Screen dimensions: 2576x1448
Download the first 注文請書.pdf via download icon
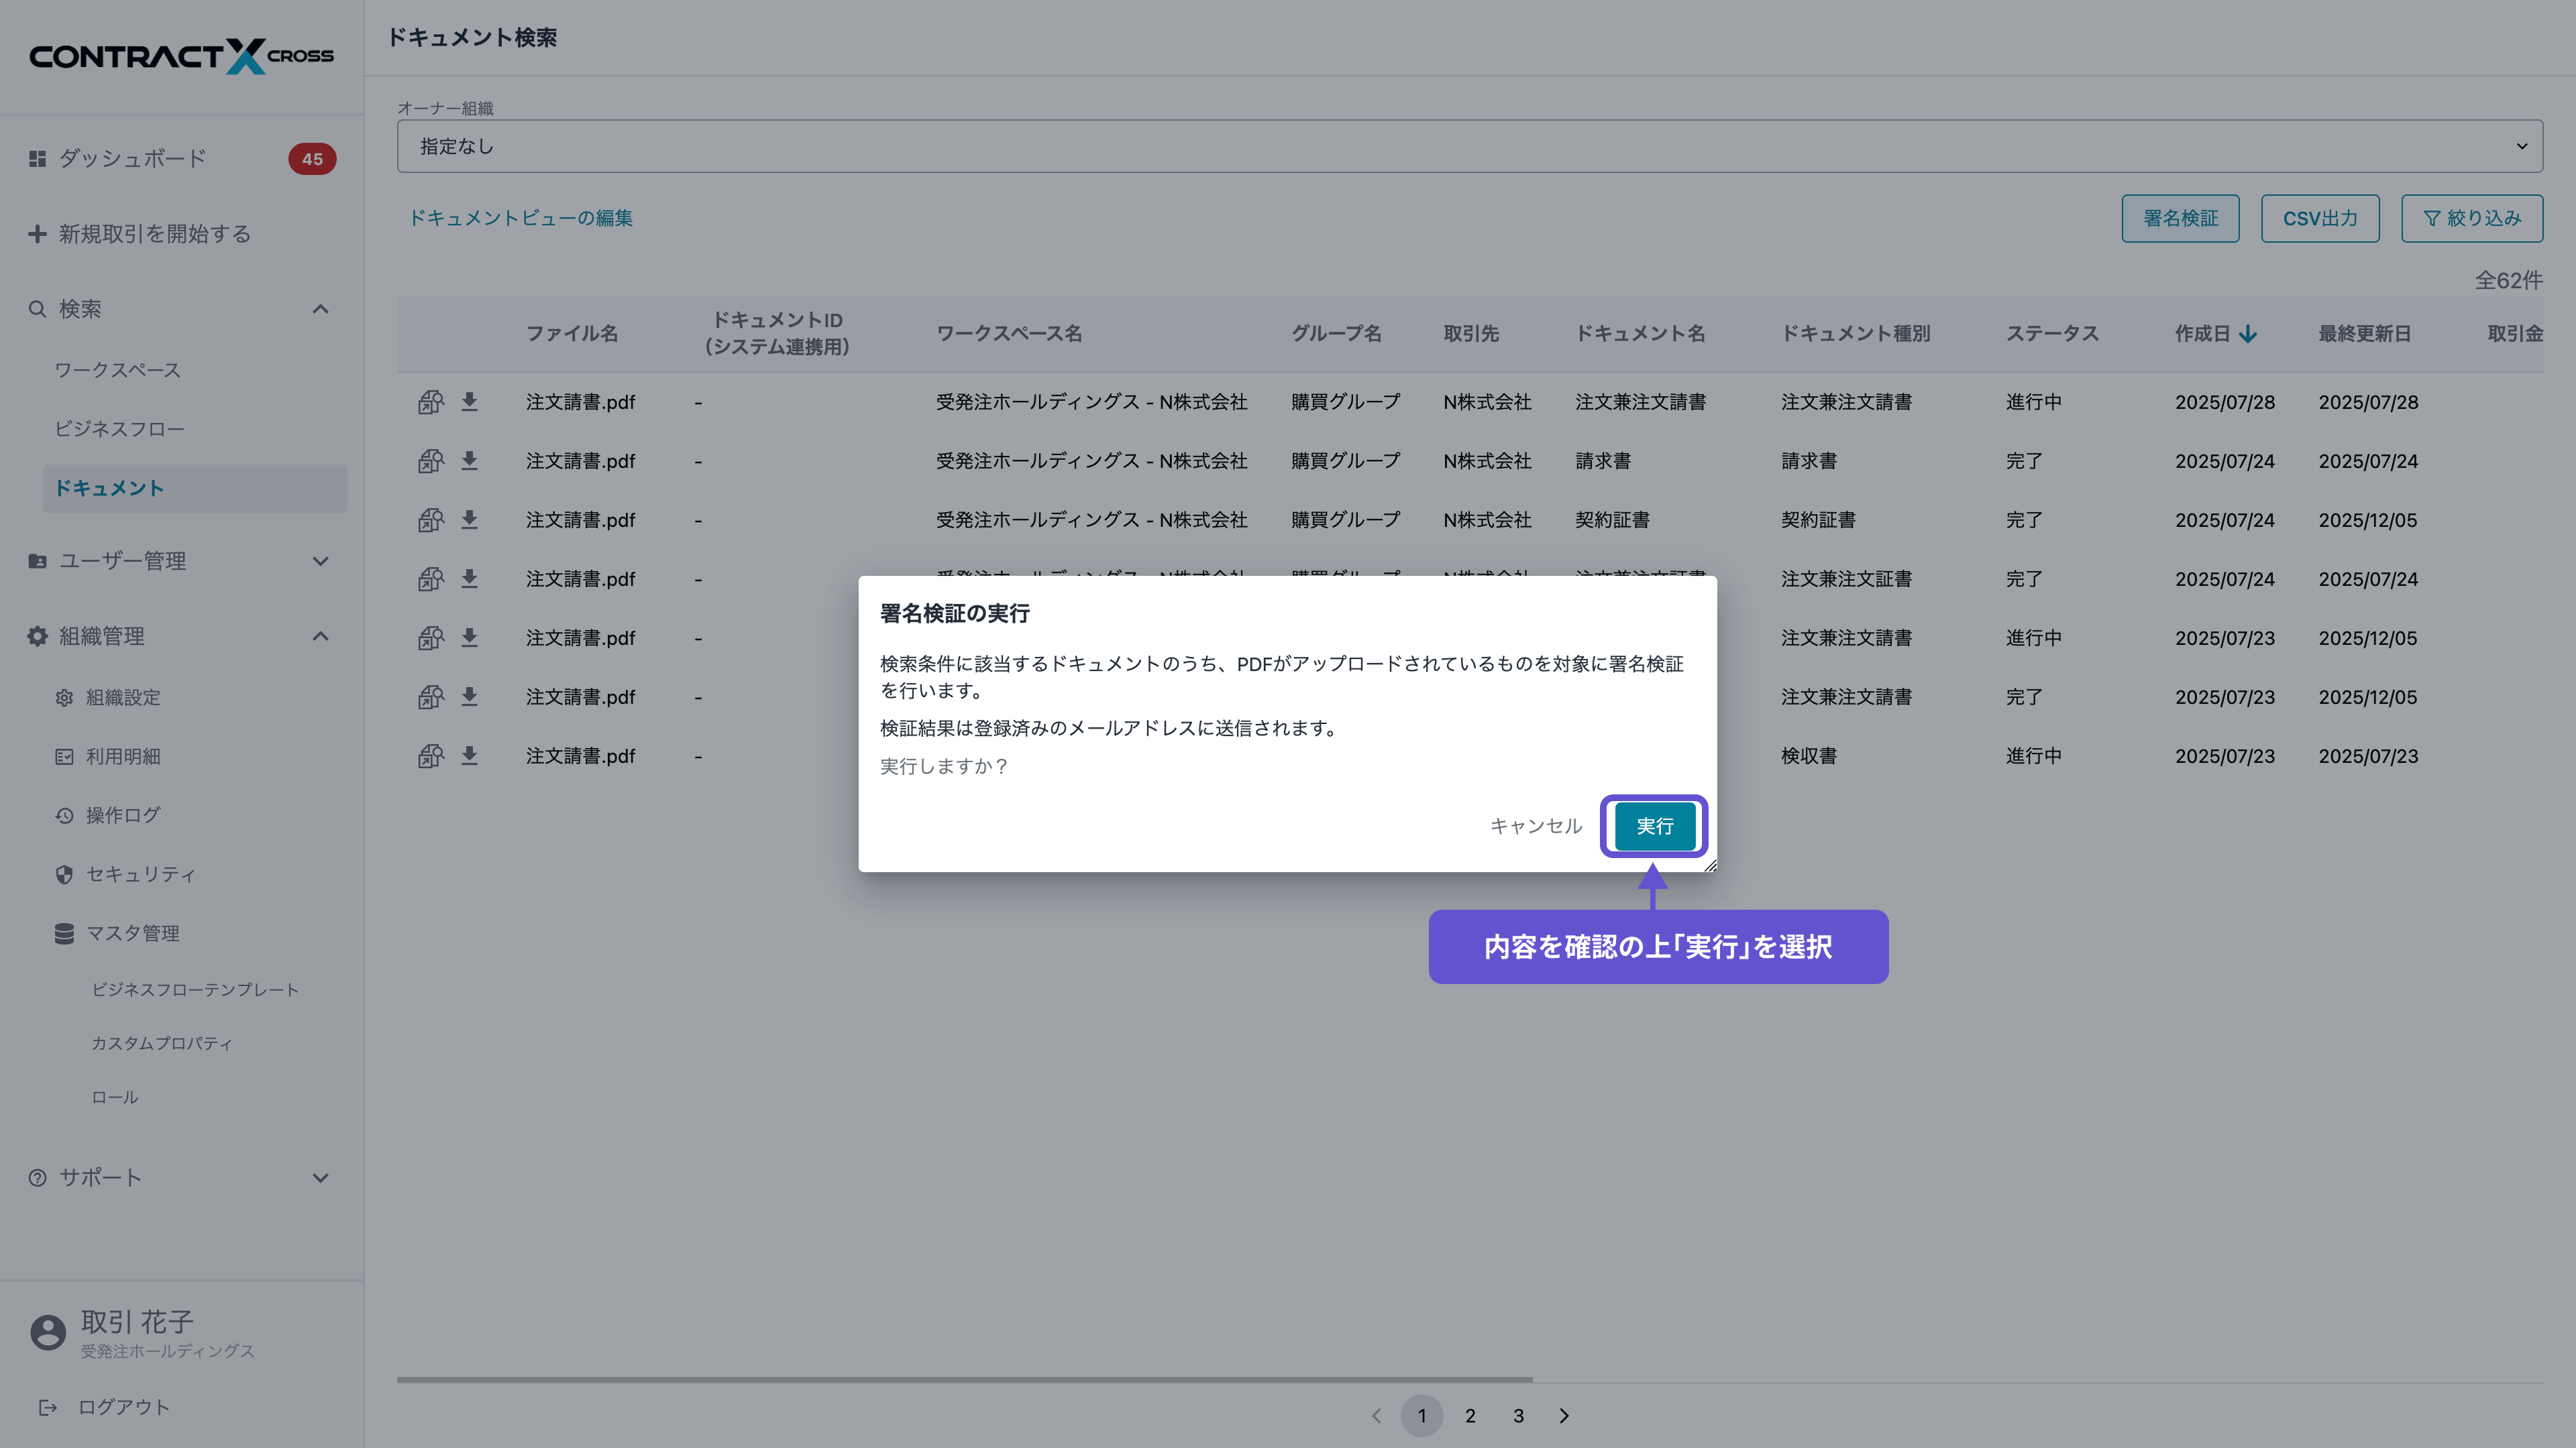(470, 402)
